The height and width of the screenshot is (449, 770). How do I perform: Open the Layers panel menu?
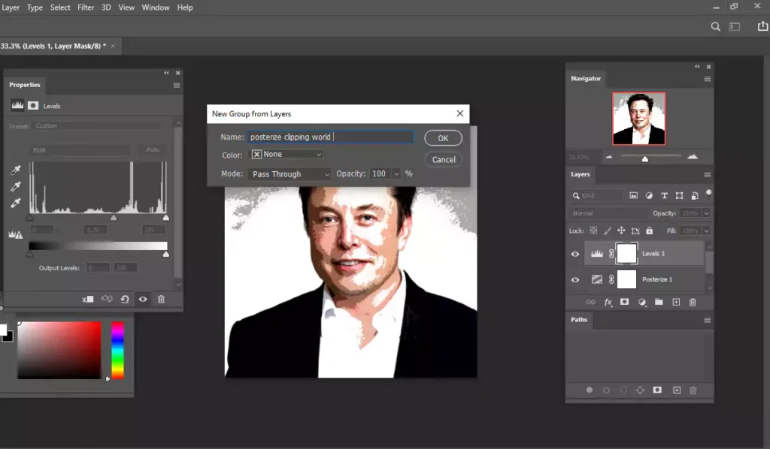tap(707, 175)
